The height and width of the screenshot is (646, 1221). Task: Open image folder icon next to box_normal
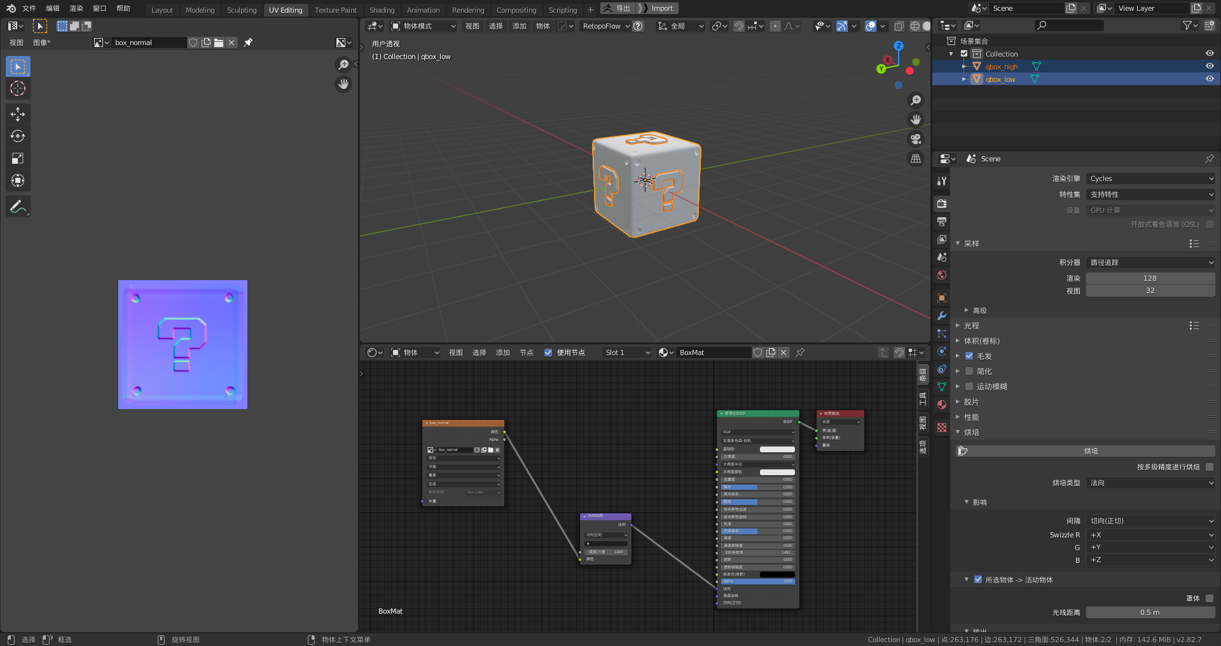pyautogui.click(x=219, y=43)
